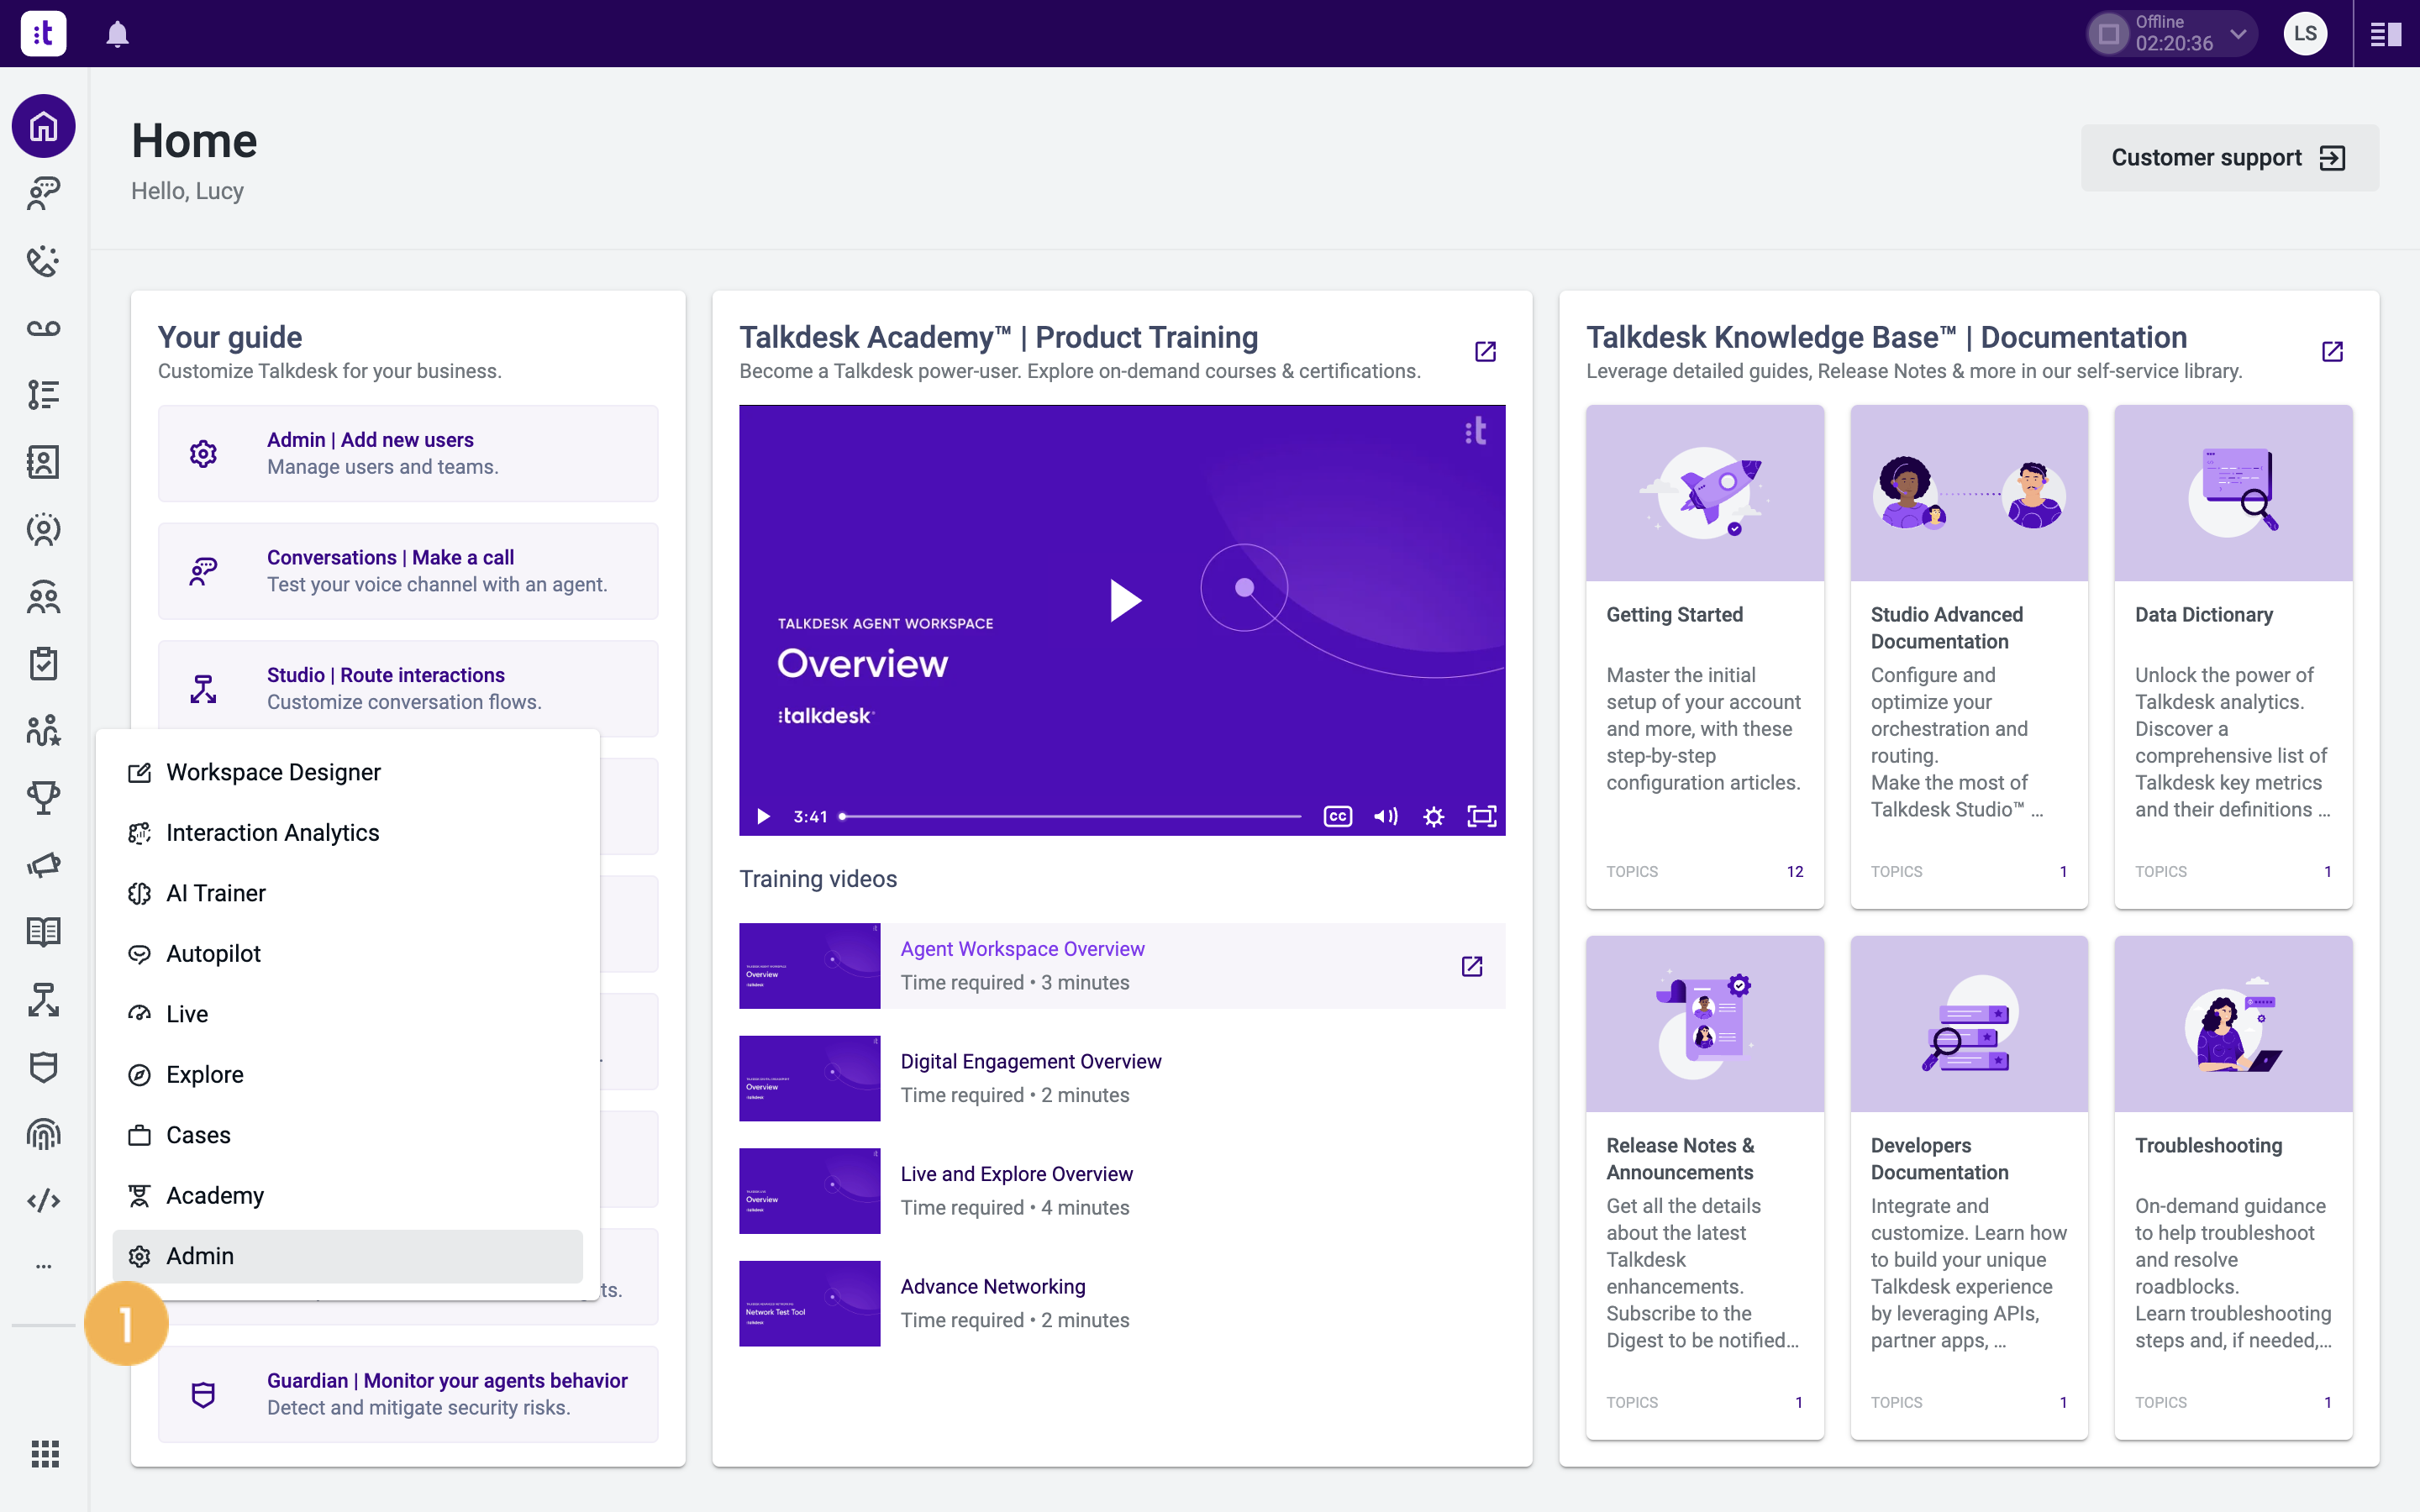
Task: Open the megaphone campaigns icon in sidebar
Action: (43, 865)
